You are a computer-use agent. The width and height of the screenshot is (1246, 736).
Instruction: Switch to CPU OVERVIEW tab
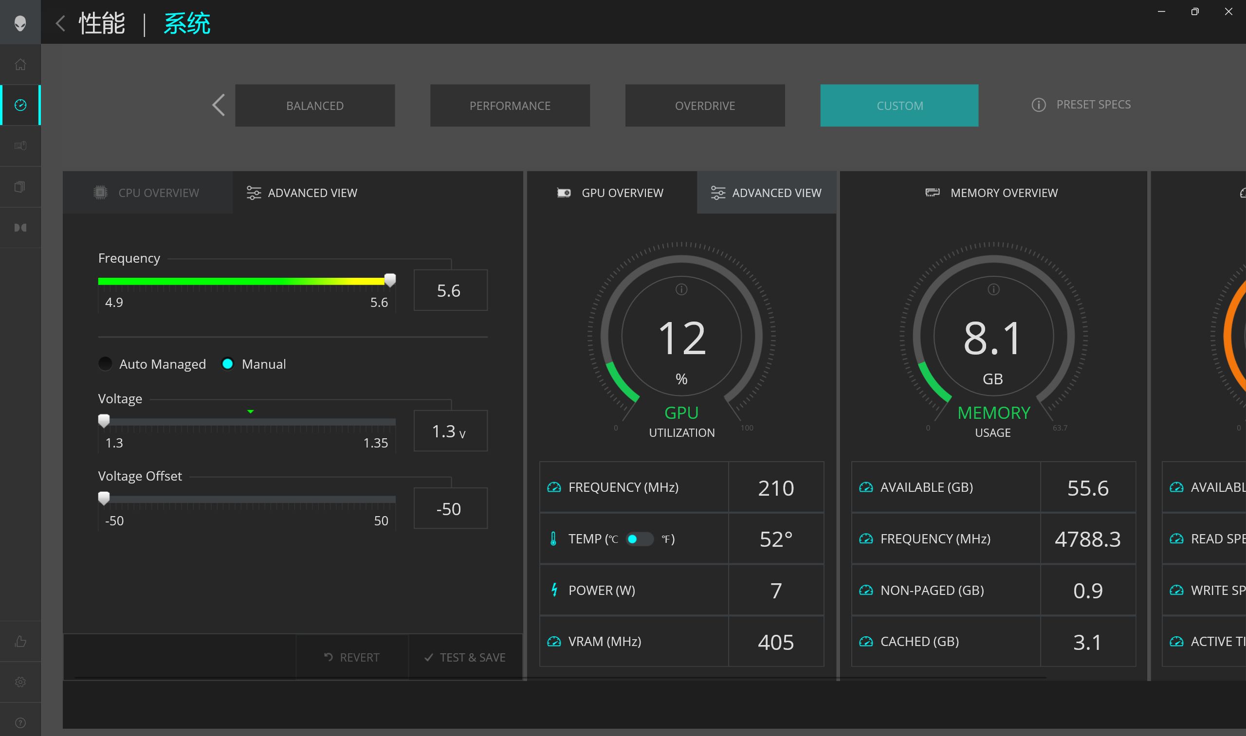147,193
